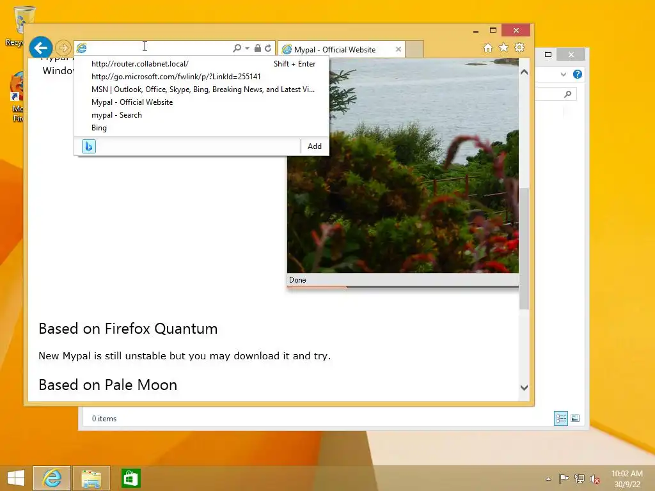655x491 pixels.
Task: Open a new blank tab
Action: 414,49
